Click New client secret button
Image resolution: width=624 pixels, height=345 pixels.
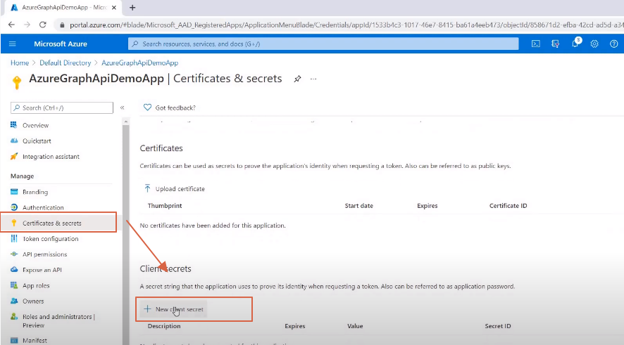click(173, 309)
